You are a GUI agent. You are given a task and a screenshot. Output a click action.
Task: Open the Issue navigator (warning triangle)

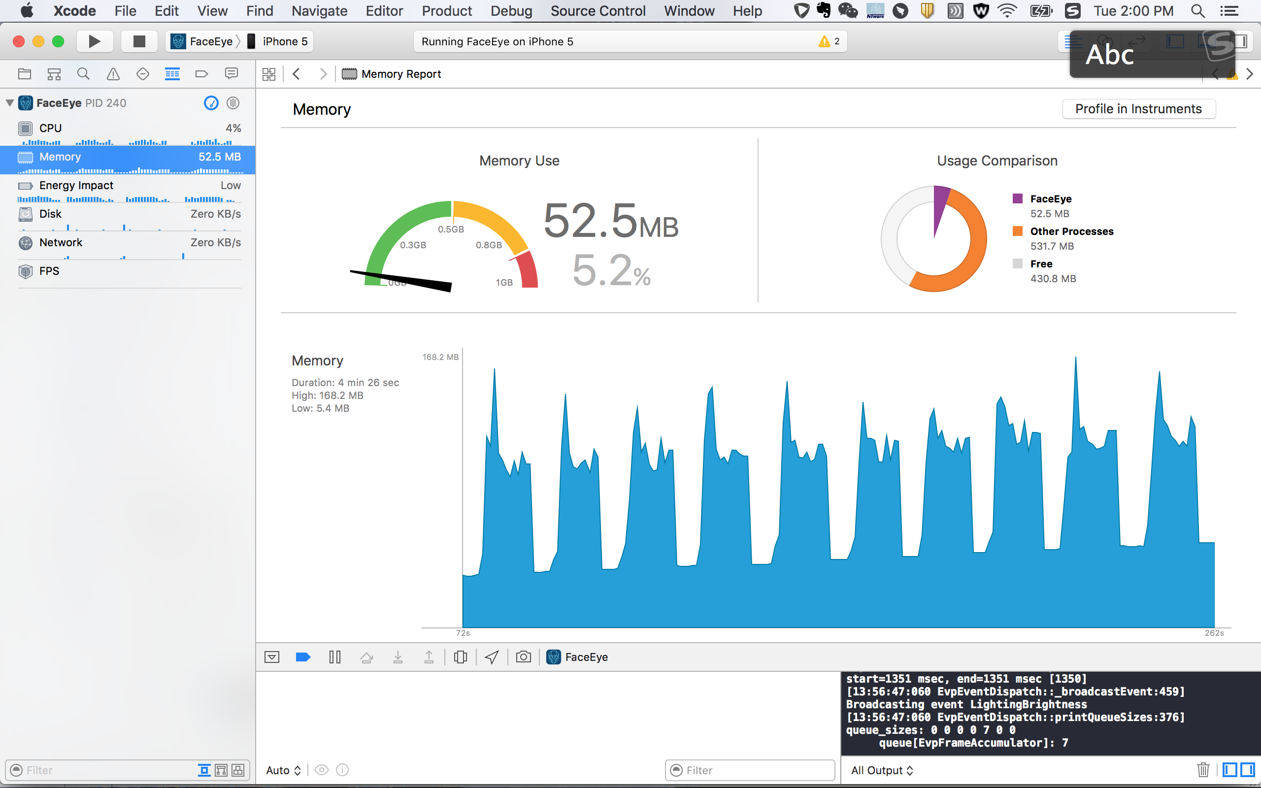(112, 74)
